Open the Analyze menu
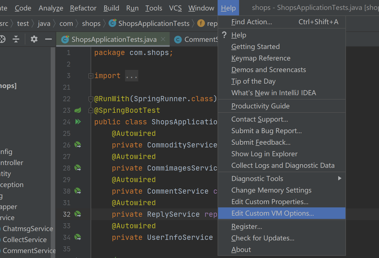Screen dimensions: 379x258 (51, 8)
